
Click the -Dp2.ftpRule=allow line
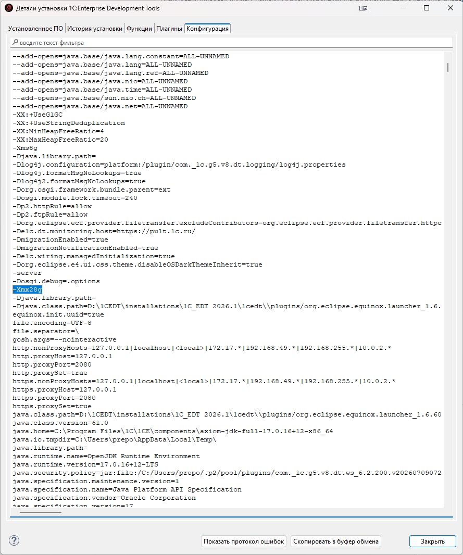50,215
